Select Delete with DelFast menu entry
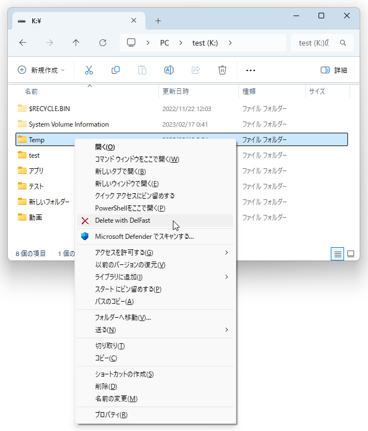Viewport: 368px width, 431px height. [x=122, y=220]
